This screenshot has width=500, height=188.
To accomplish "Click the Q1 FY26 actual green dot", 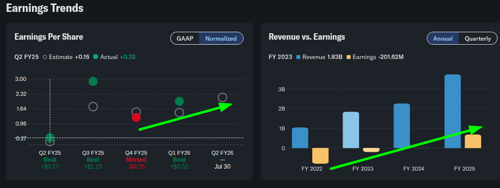I will [x=179, y=101].
